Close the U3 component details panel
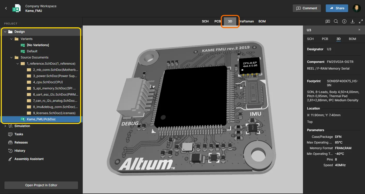Image resolution: width=365 pixels, height=194 pixels. click(359, 30)
